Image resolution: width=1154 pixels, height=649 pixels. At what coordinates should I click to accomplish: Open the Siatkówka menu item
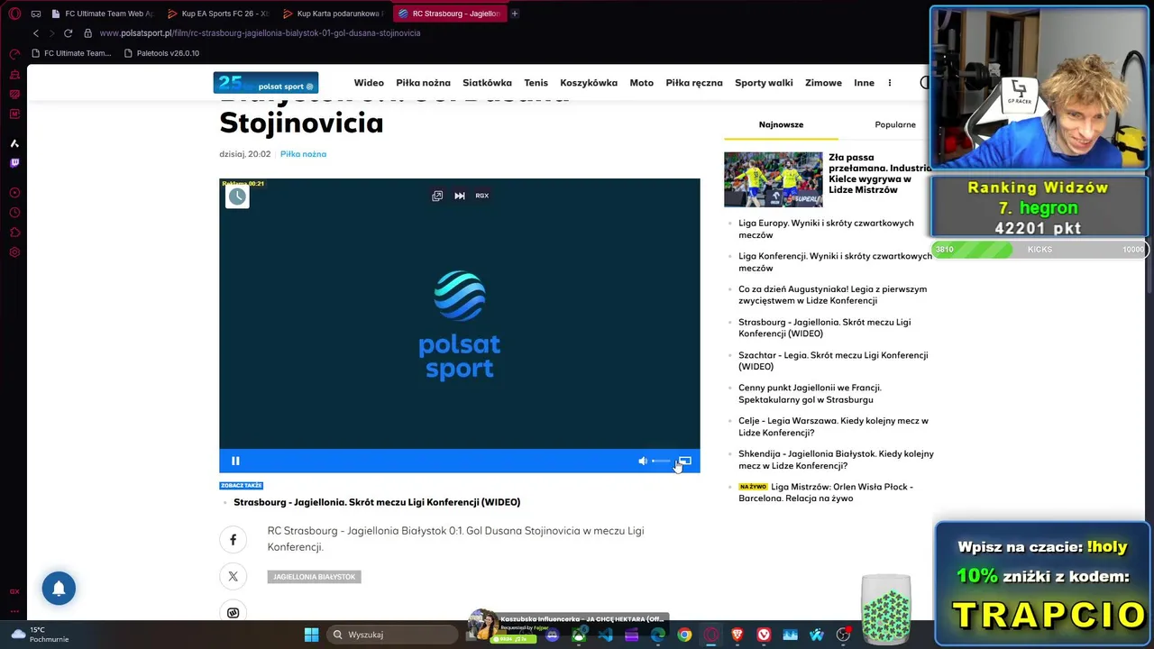(487, 83)
